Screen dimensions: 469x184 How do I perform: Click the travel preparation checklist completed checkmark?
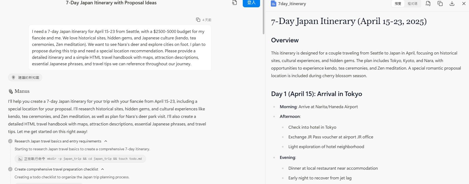point(10,169)
